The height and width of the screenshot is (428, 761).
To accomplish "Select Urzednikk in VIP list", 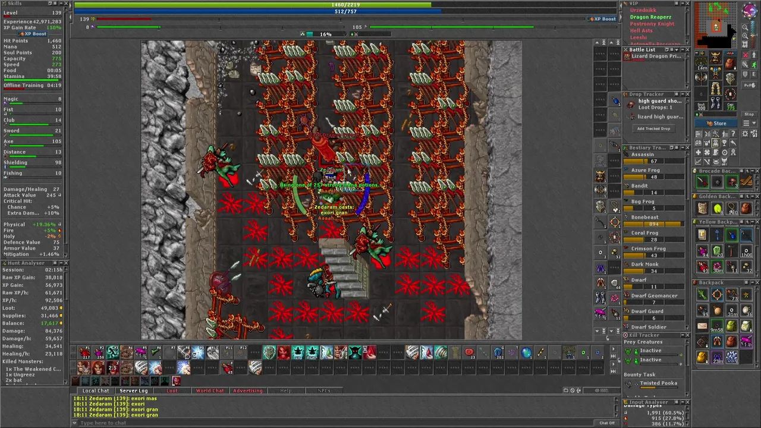I will (x=643, y=10).
